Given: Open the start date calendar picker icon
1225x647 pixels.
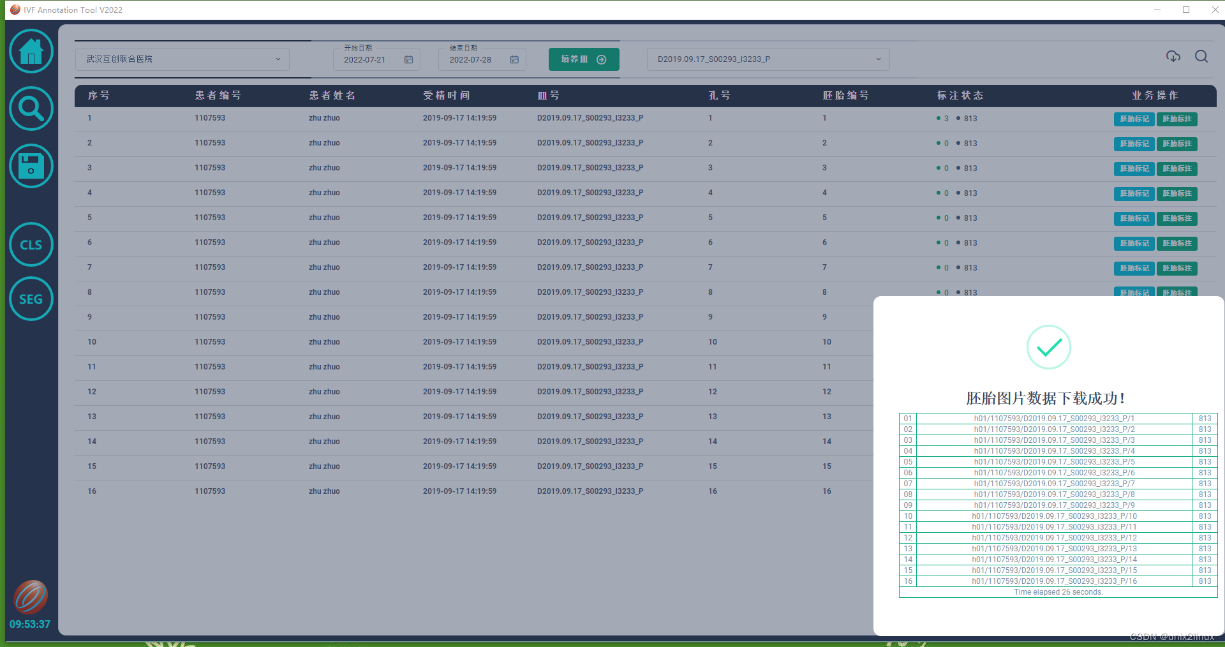Looking at the screenshot, I should point(408,59).
